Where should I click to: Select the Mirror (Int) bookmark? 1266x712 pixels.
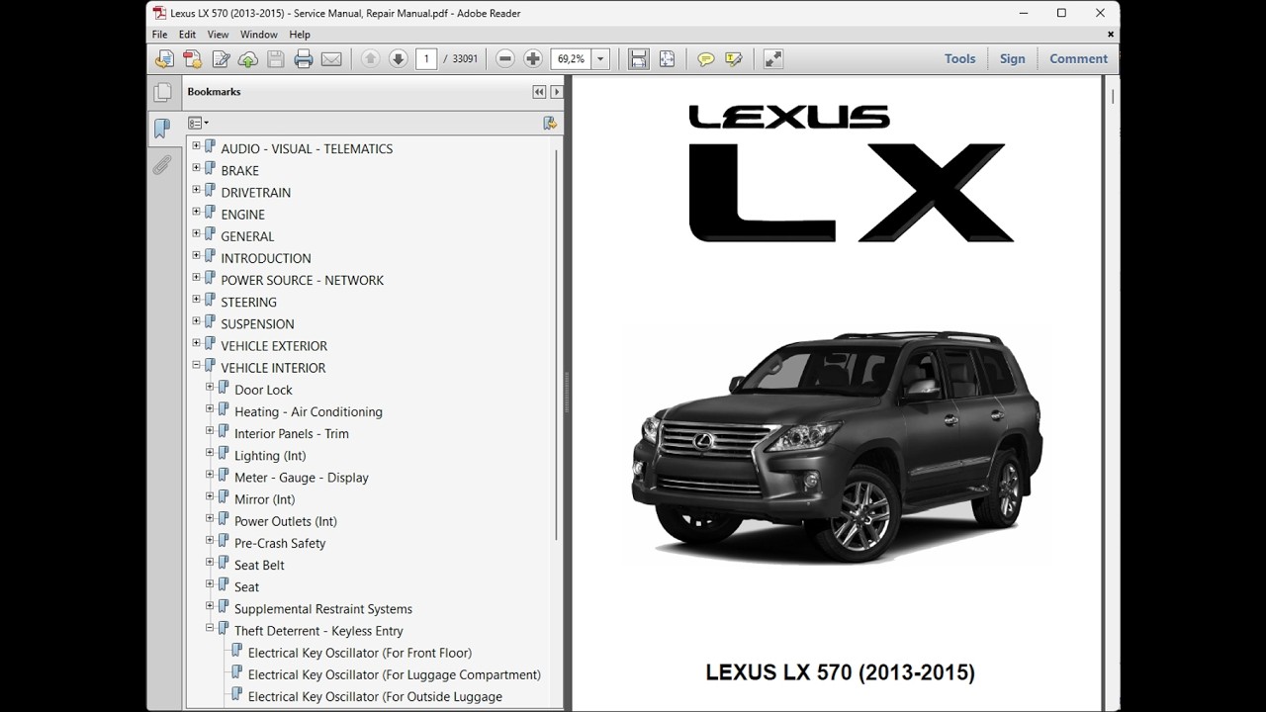pyautogui.click(x=264, y=499)
